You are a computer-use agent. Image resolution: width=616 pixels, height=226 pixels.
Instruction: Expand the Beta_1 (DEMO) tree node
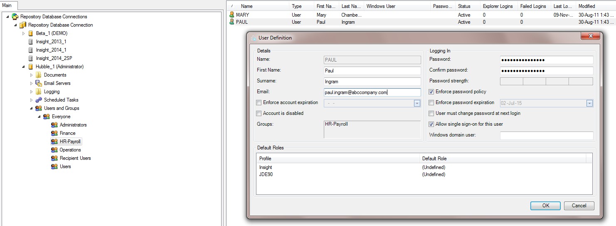[x=24, y=33]
